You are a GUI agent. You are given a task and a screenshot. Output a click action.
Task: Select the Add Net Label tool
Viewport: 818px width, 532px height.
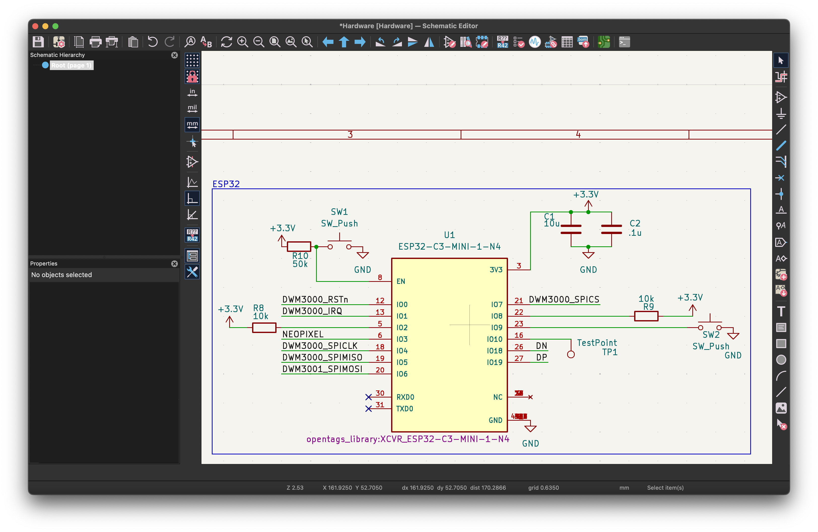781,210
